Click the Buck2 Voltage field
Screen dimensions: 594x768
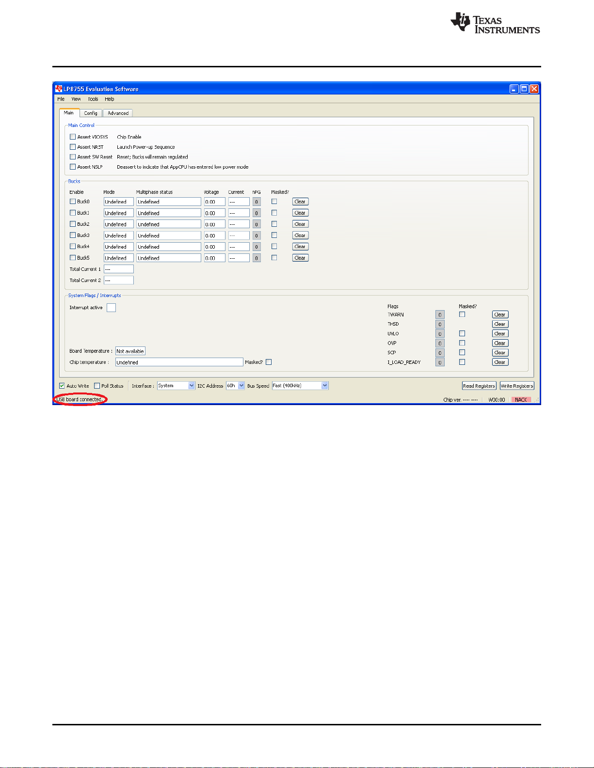[x=215, y=224]
